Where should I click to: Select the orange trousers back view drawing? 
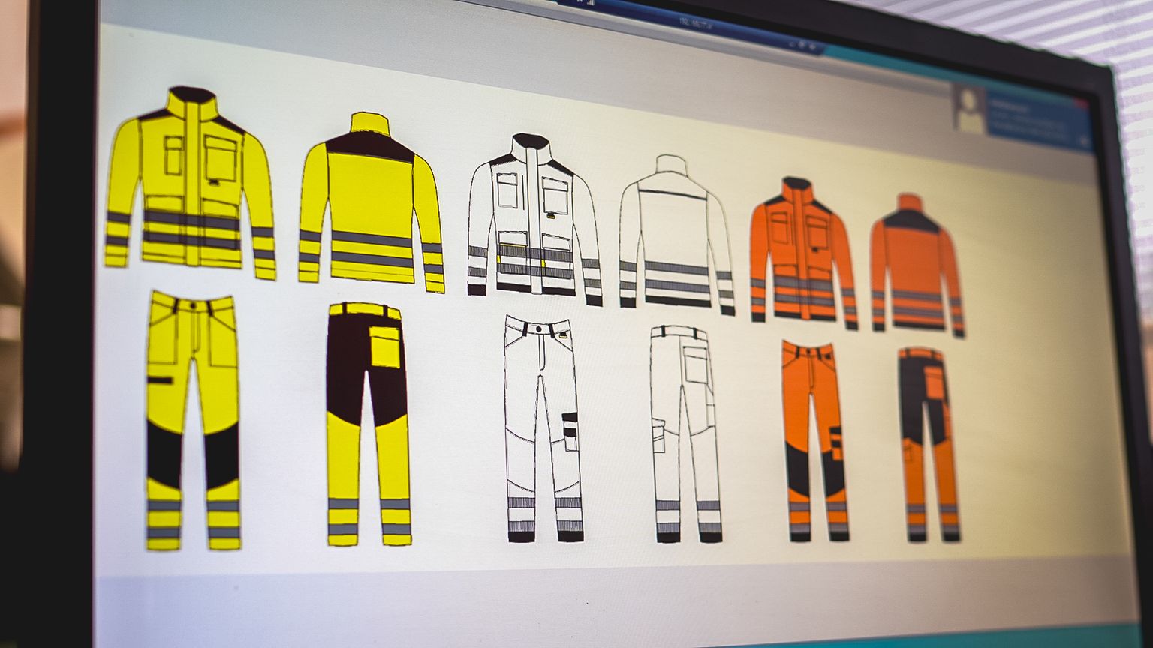tap(929, 445)
